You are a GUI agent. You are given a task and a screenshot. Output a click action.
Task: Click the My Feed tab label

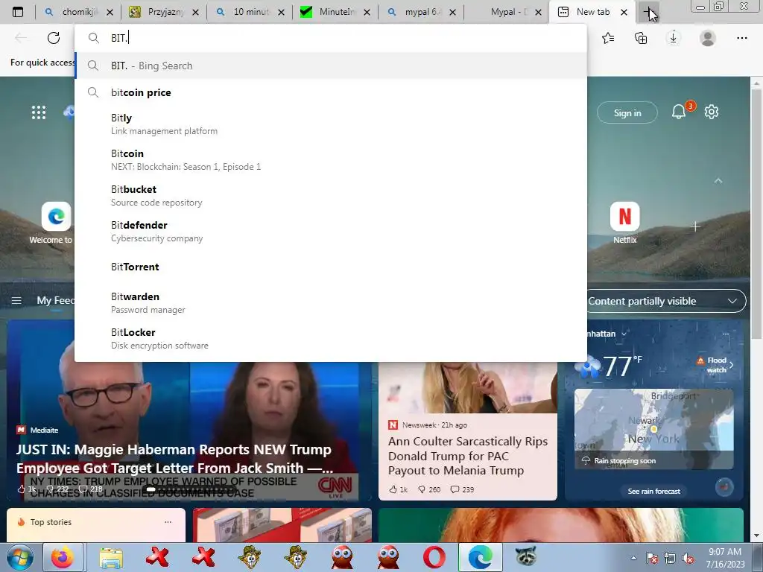[55, 301]
